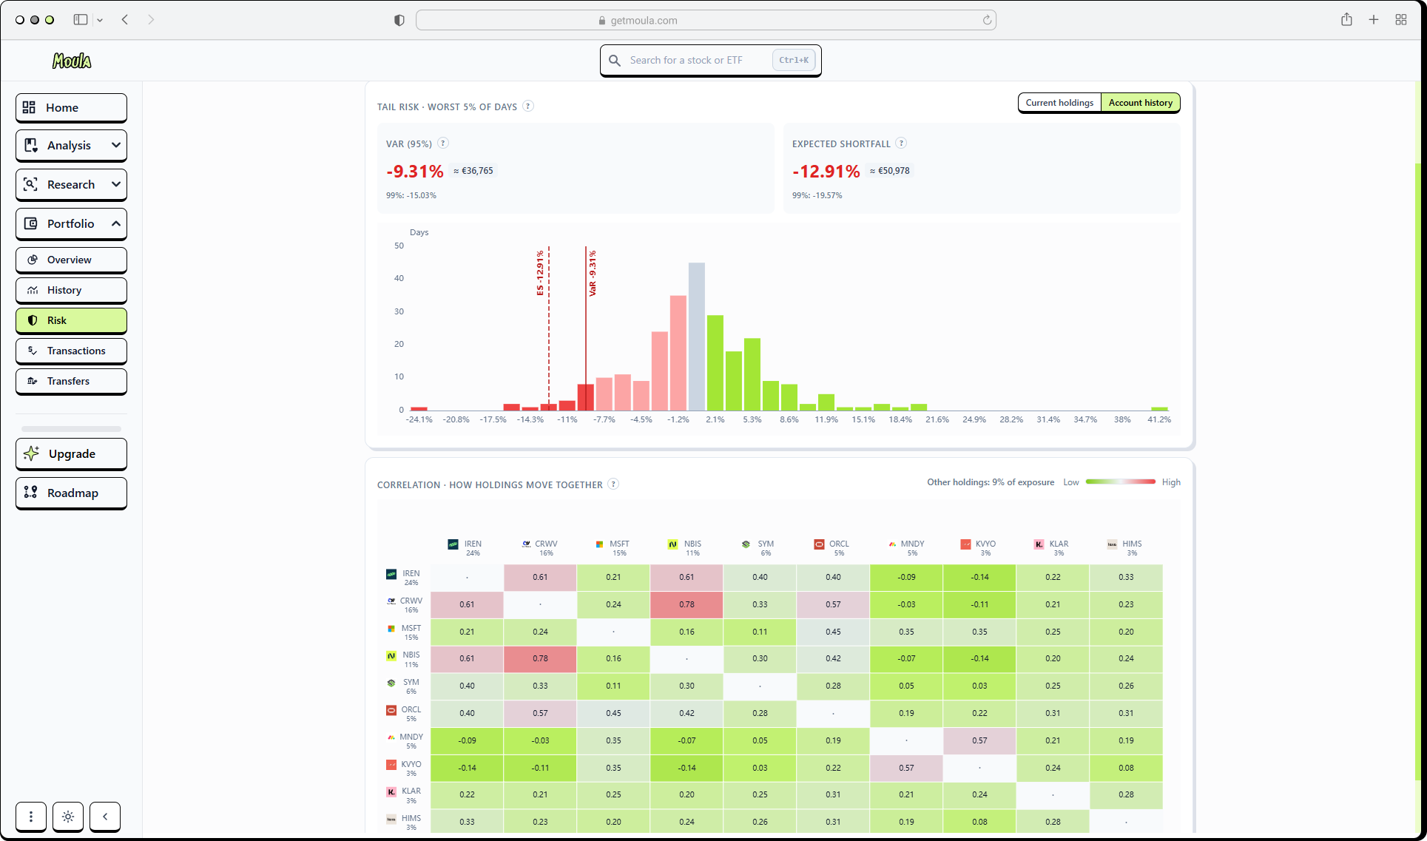The image size is (1427, 841).
Task: Click the 0.78 CRWV-NBIS correlation cell
Action: tap(686, 604)
